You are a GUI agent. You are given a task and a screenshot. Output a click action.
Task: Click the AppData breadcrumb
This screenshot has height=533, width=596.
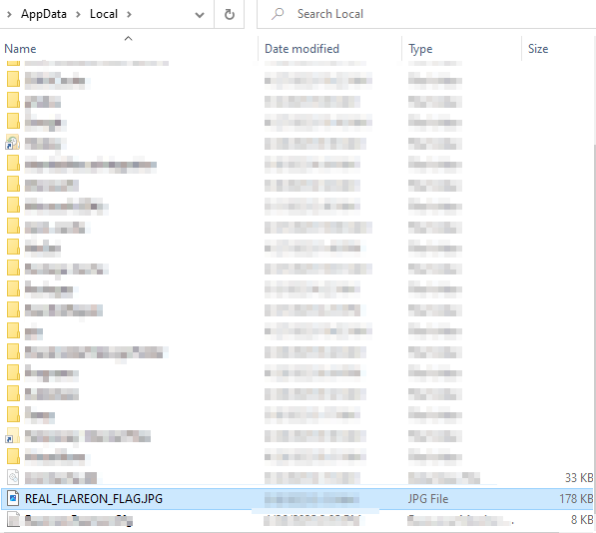[44, 14]
